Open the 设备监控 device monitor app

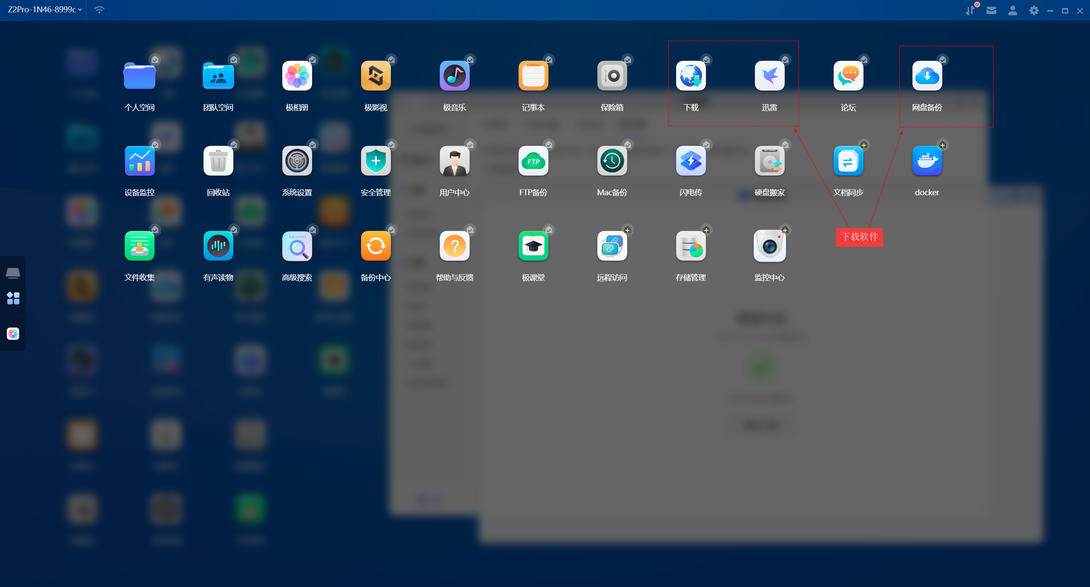(140, 161)
